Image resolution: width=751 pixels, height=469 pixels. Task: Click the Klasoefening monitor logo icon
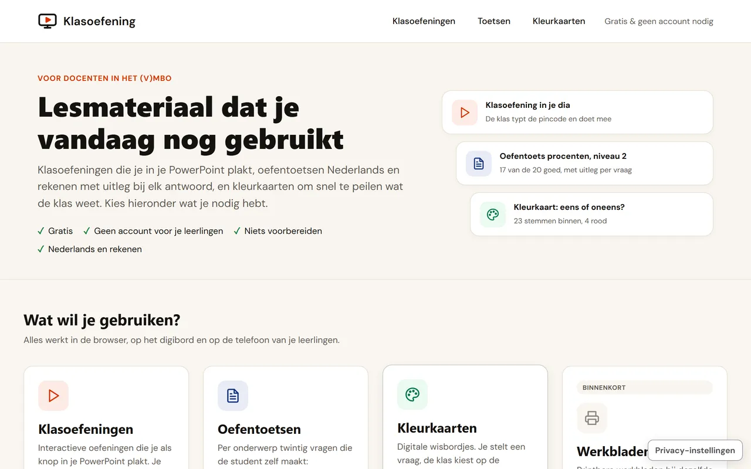click(x=48, y=21)
